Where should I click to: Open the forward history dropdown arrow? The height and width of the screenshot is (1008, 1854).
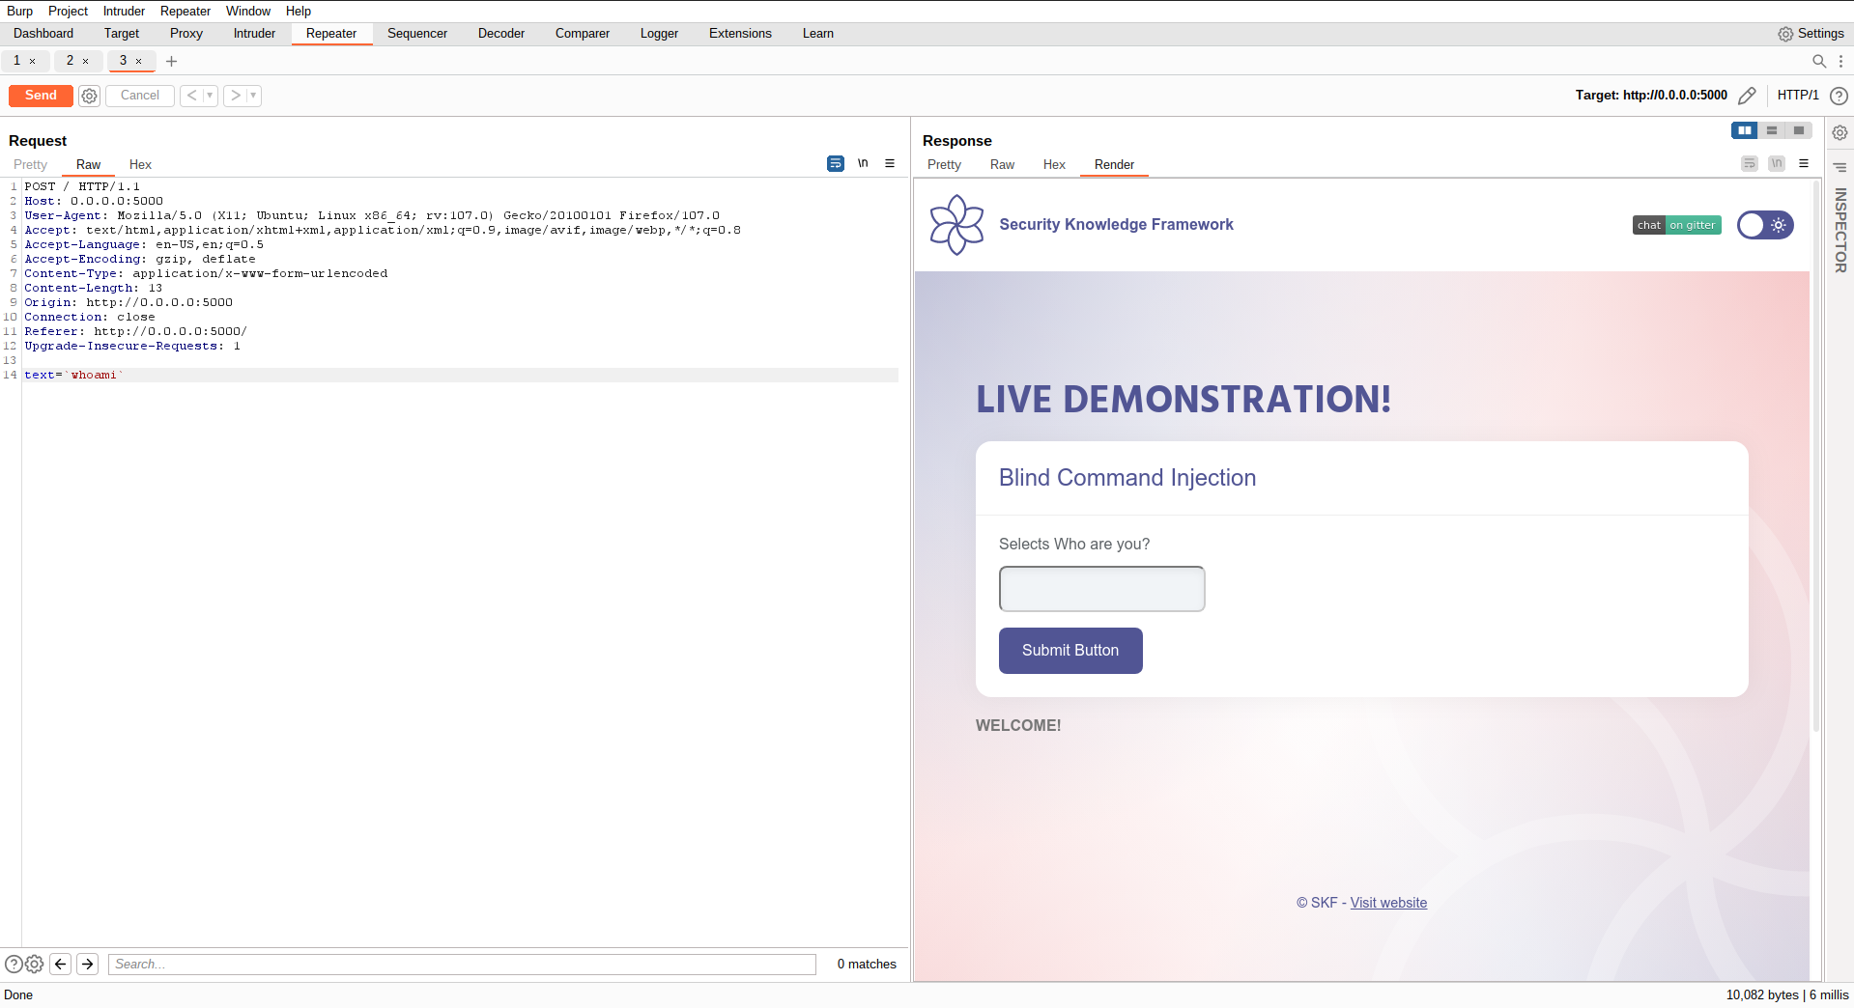coord(253,96)
